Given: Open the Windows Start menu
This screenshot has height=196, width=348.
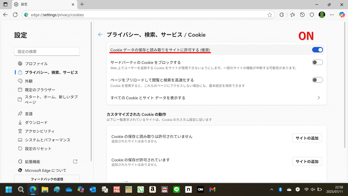Looking at the screenshot, I should pos(9,189).
